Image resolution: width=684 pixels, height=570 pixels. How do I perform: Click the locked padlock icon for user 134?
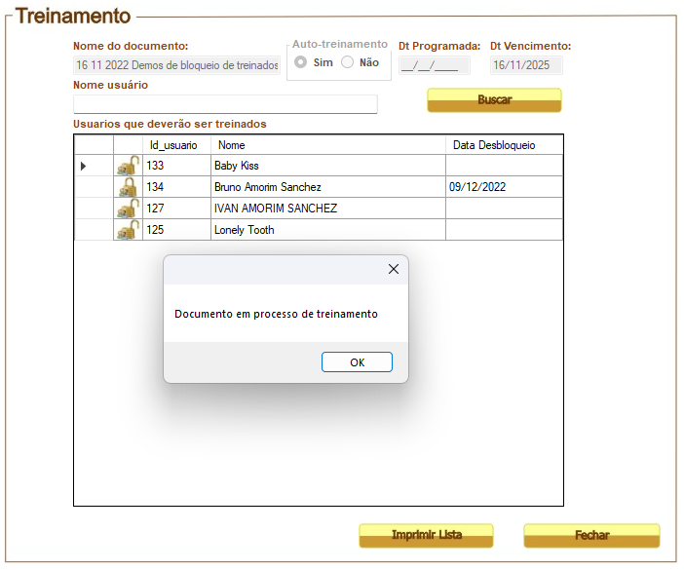129,187
